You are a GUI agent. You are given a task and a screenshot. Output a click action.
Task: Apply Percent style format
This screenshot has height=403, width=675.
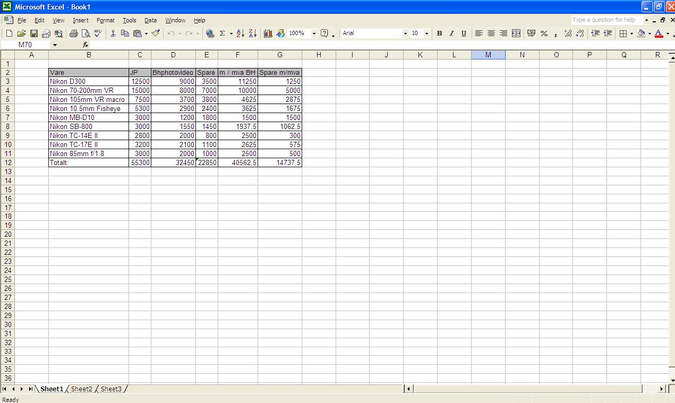point(544,33)
